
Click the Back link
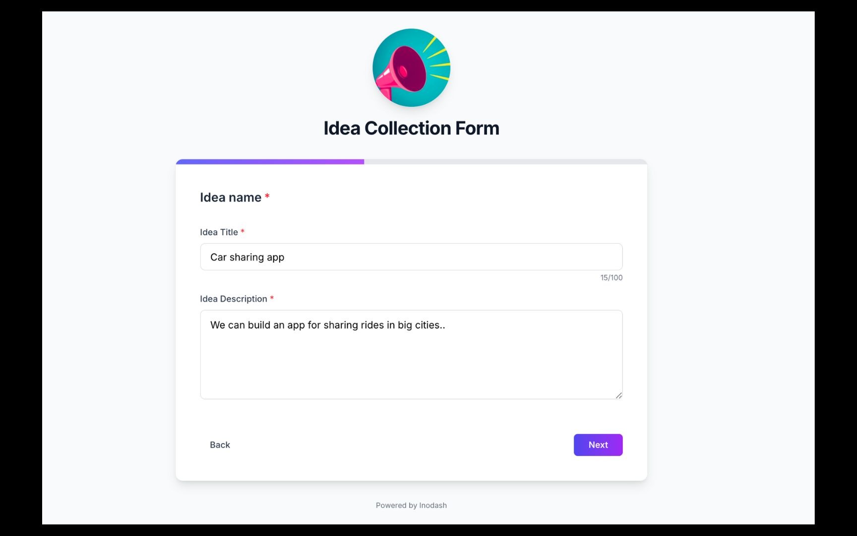(x=220, y=445)
